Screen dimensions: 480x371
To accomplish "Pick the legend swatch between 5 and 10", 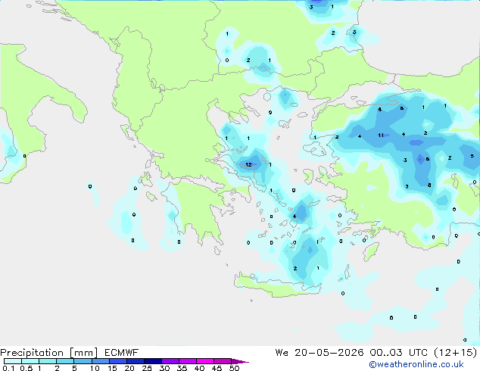I will click(x=83, y=361).
